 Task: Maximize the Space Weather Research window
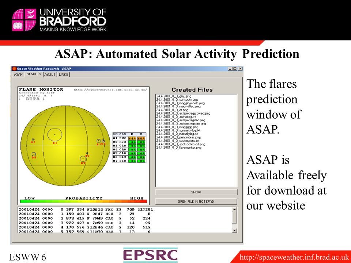point(235,69)
